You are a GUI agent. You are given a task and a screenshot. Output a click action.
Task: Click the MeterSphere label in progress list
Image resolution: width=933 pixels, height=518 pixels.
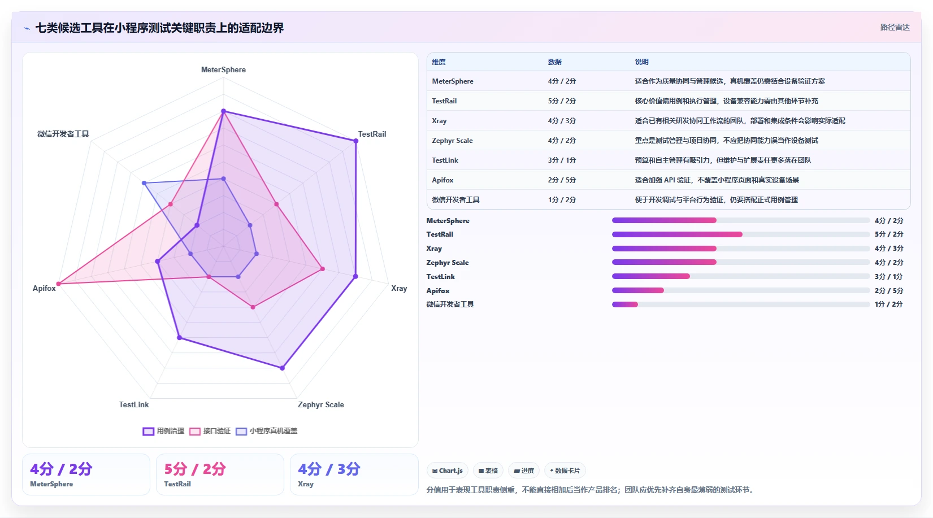click(x=448, y=221)
